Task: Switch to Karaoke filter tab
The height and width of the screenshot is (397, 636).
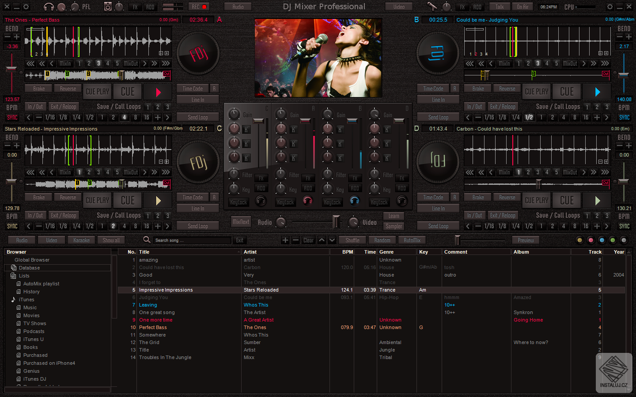Action: click(x=81, y=240)
